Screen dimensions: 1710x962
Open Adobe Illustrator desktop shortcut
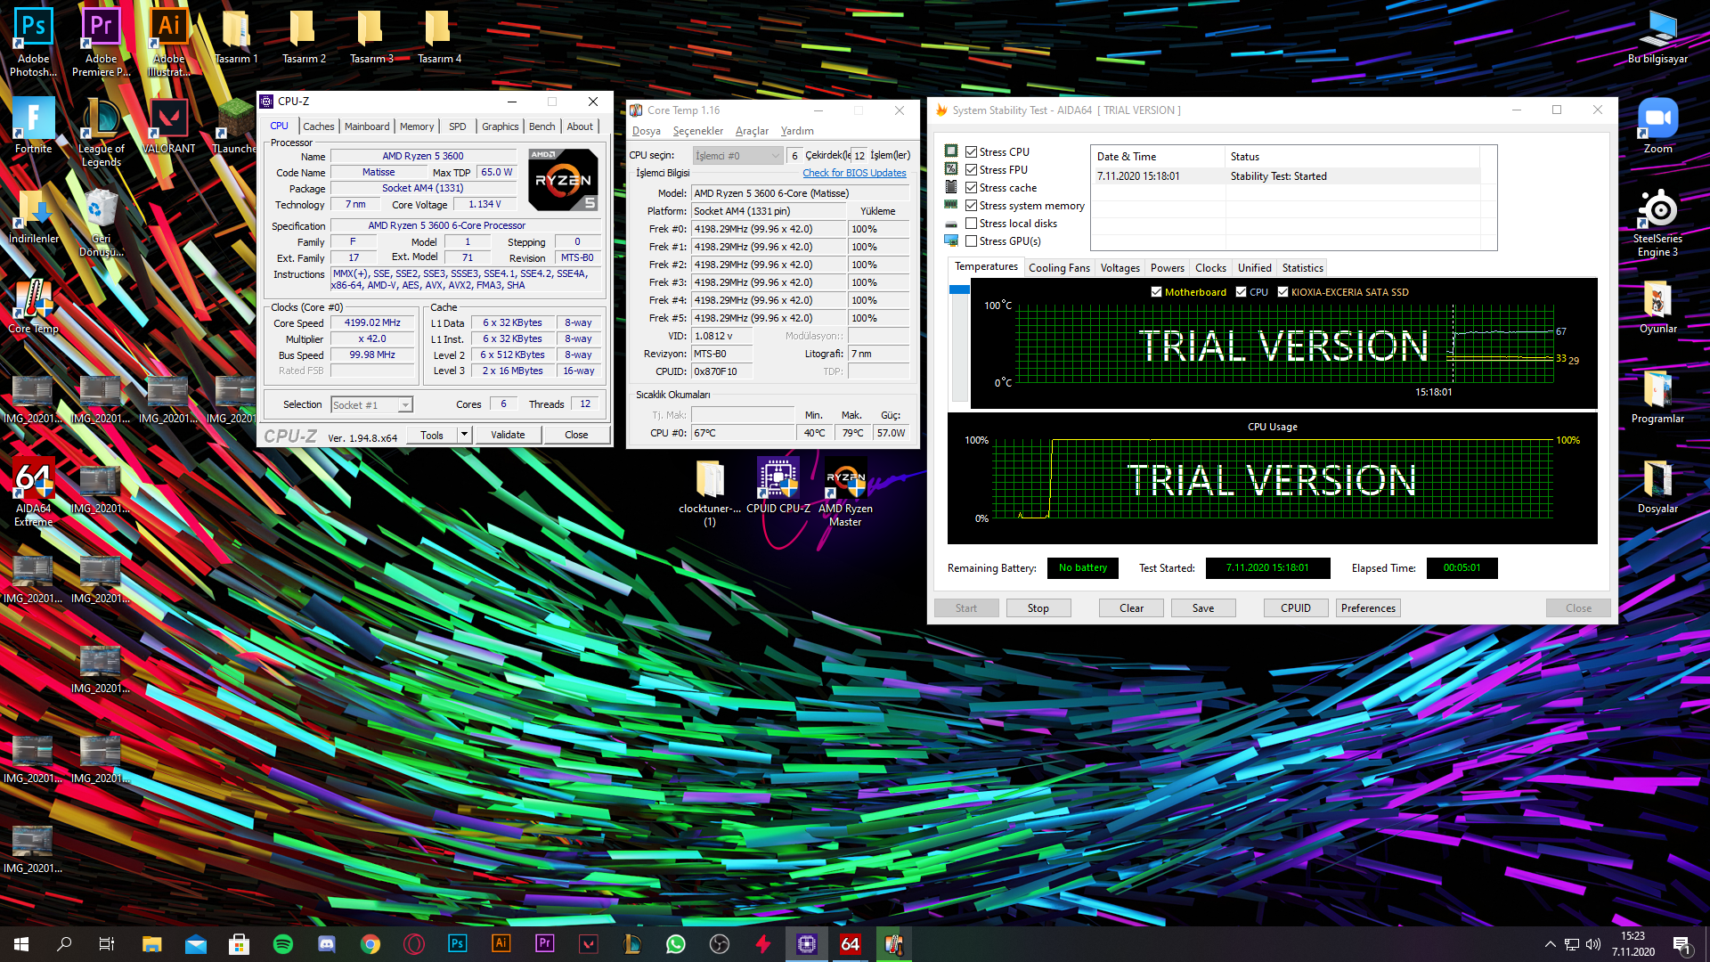[x=168, y=41]
